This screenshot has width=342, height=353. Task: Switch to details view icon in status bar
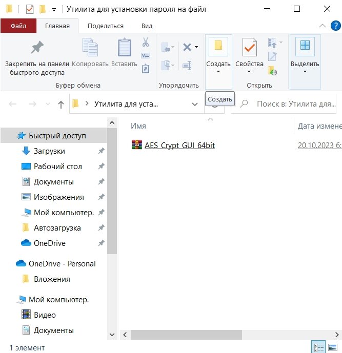pyautogui.click(x=318, y=347)
